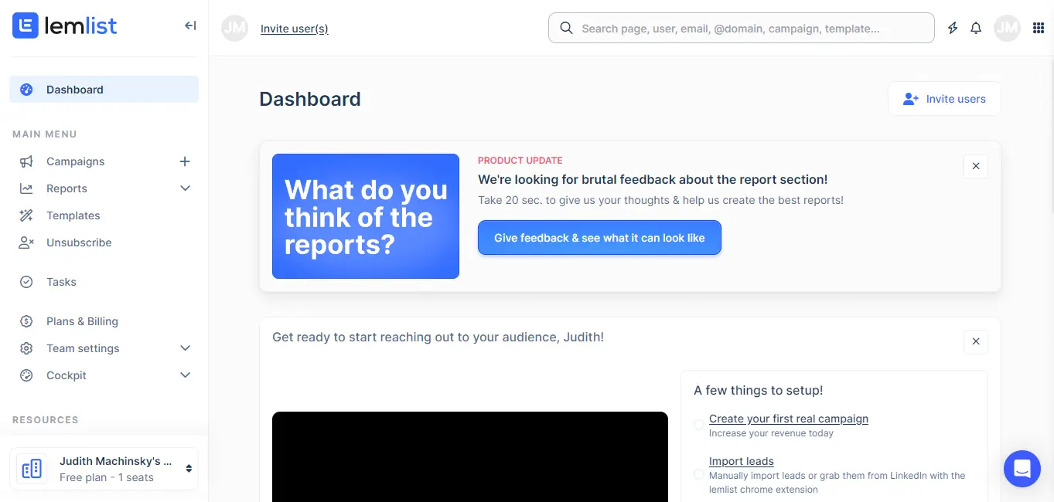Close the product update banner
Screen dimensions: 1054x502
coord(975,166)
